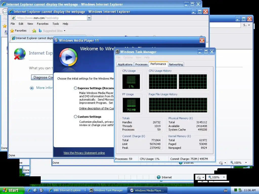Screen dimensions: 259x194
Task: Click the globe error icon on page
Action: [x=20, y=54]
